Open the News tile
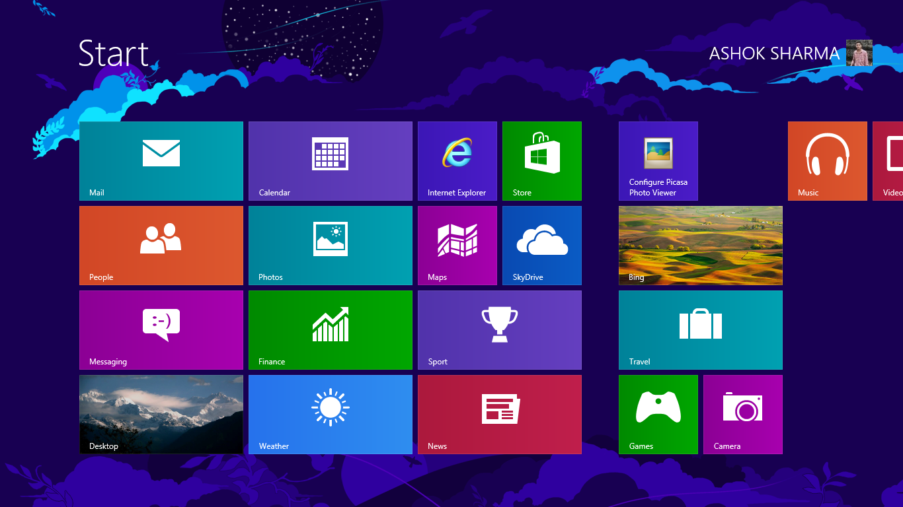Screen dimensions: 903x507 (x=500, y=415)
